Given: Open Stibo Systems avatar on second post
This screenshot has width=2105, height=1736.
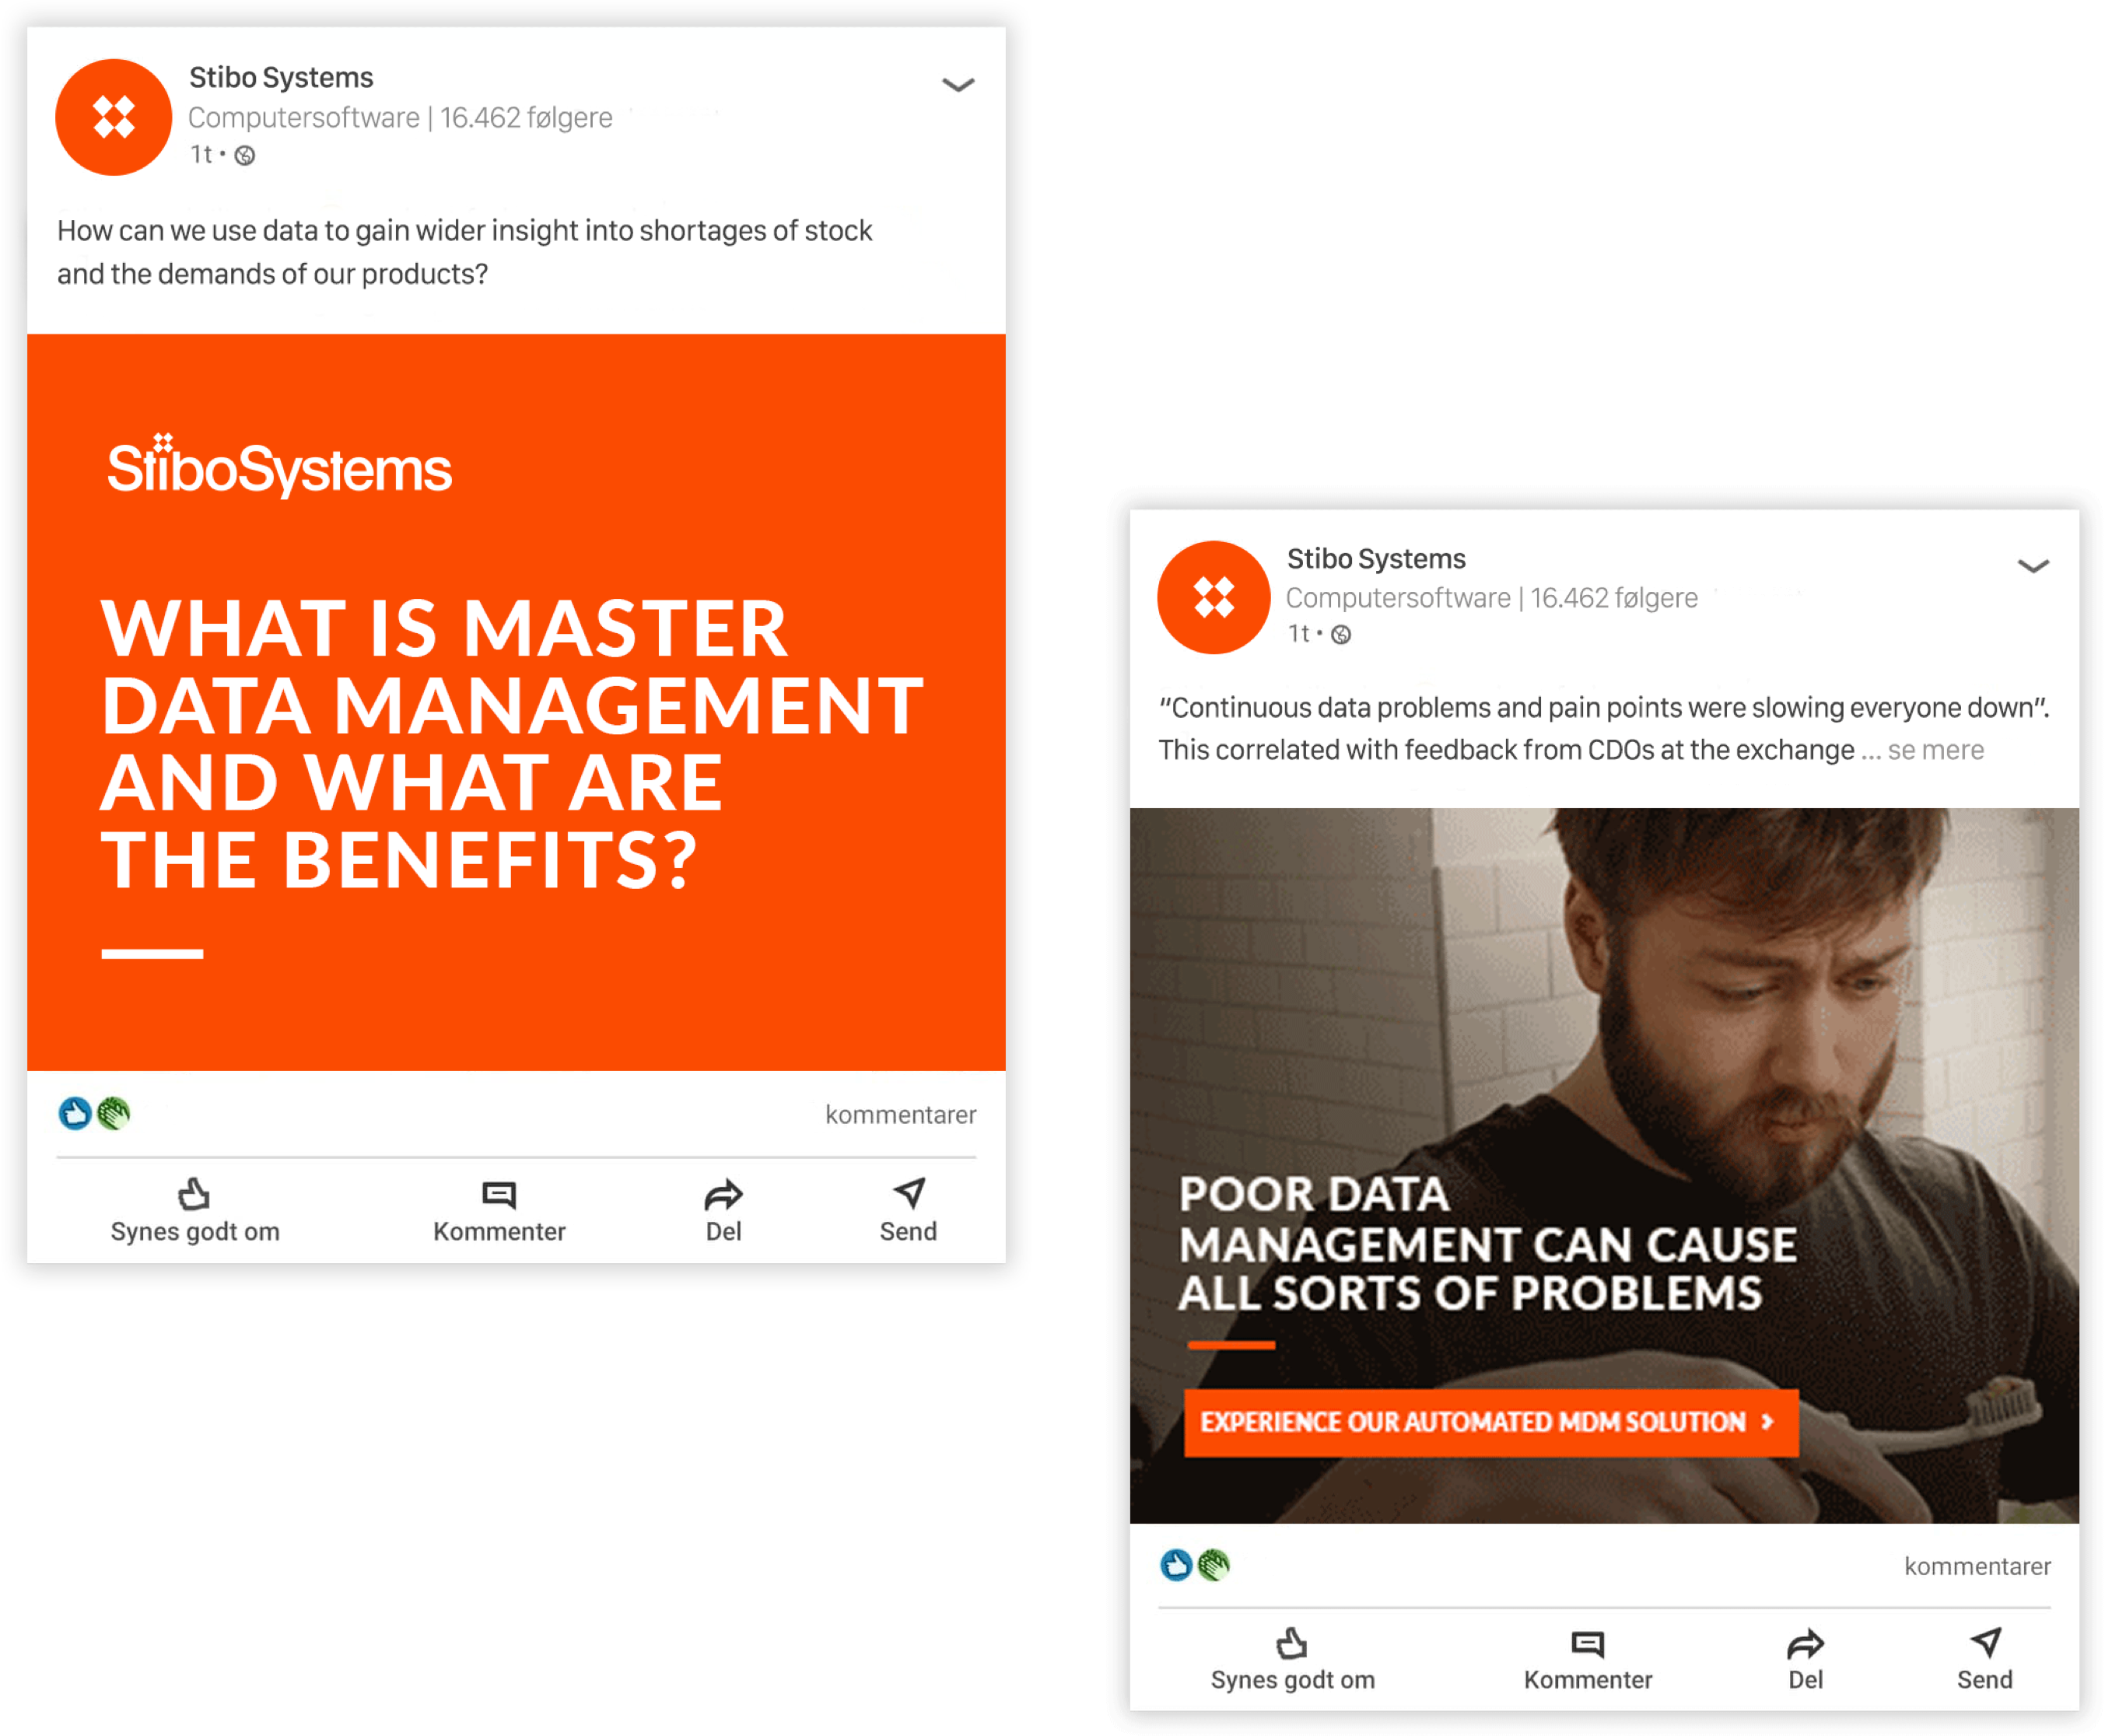Looking at the screenshot, I should (x=1213, y=597).
